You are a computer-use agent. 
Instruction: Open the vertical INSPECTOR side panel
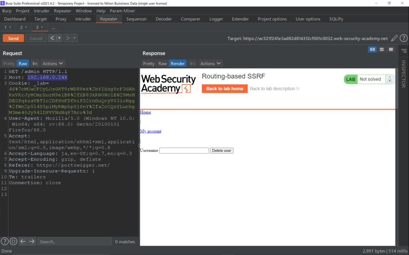coord(404,74)
